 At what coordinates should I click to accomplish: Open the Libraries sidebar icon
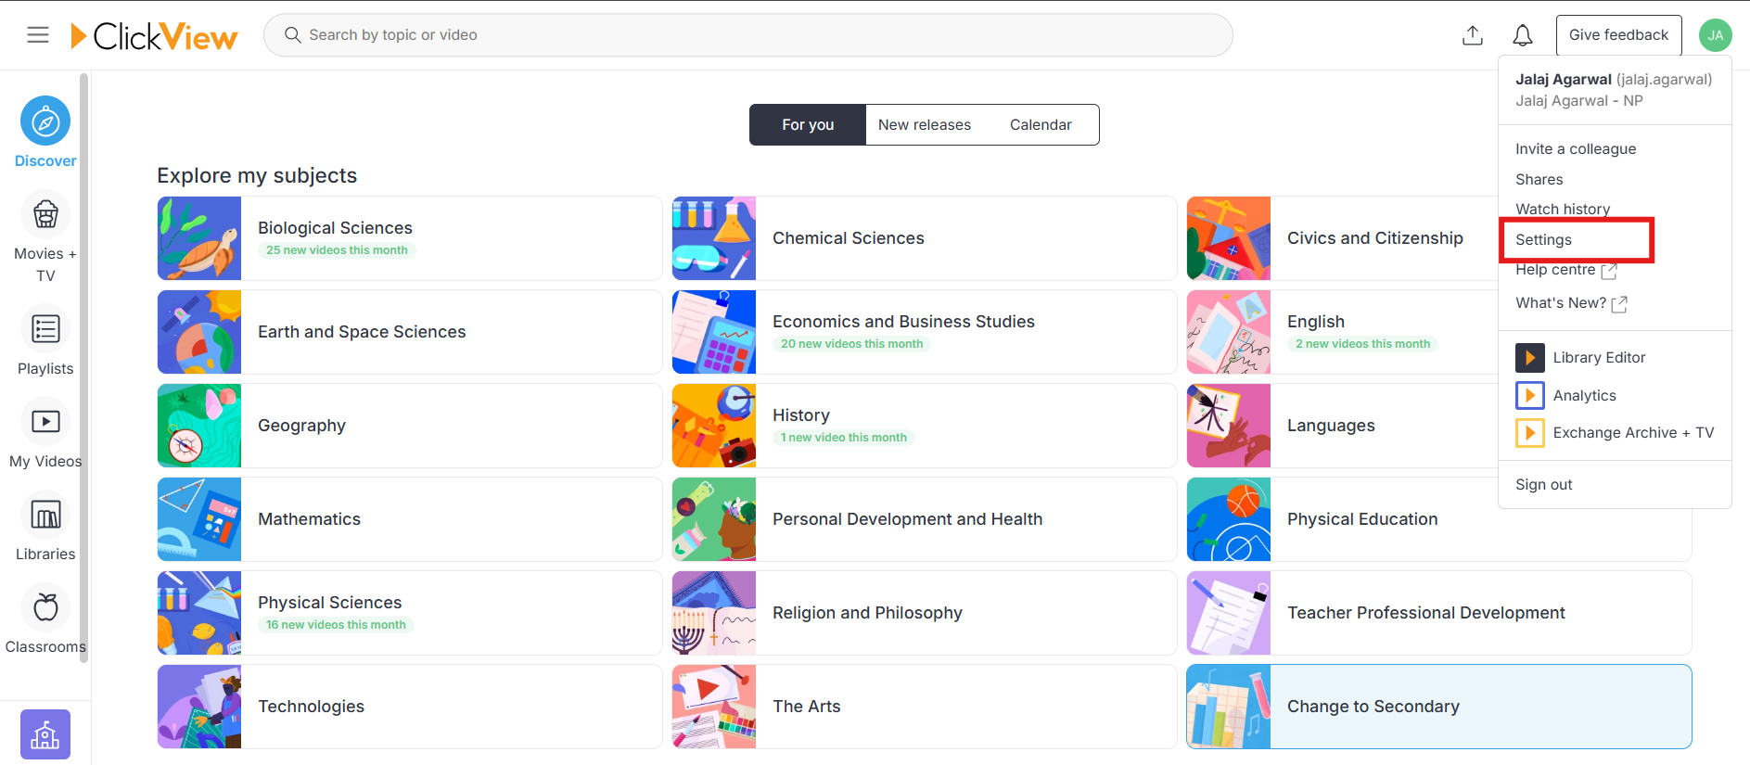(45, 515)
